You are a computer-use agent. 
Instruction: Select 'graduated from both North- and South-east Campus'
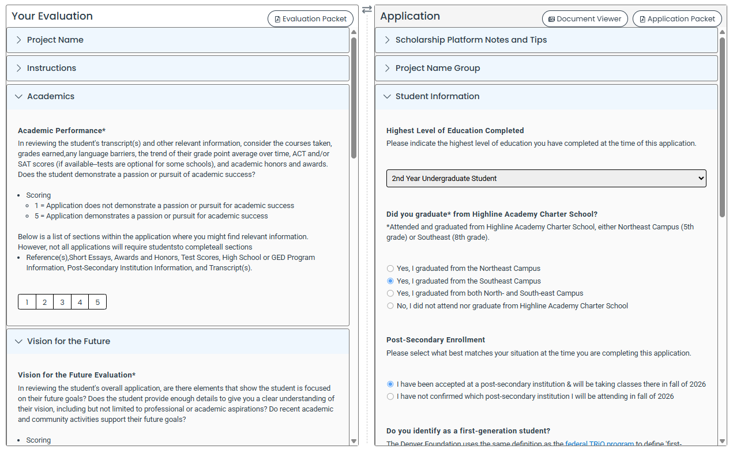click(x=390, y=293)
